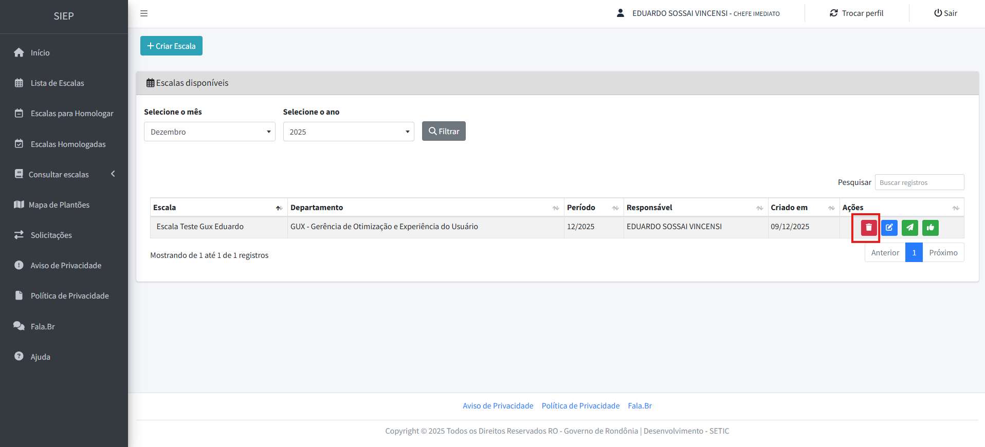985x447 pixels.
Task: Go to Escalas para Homologar
Action: 72,114
